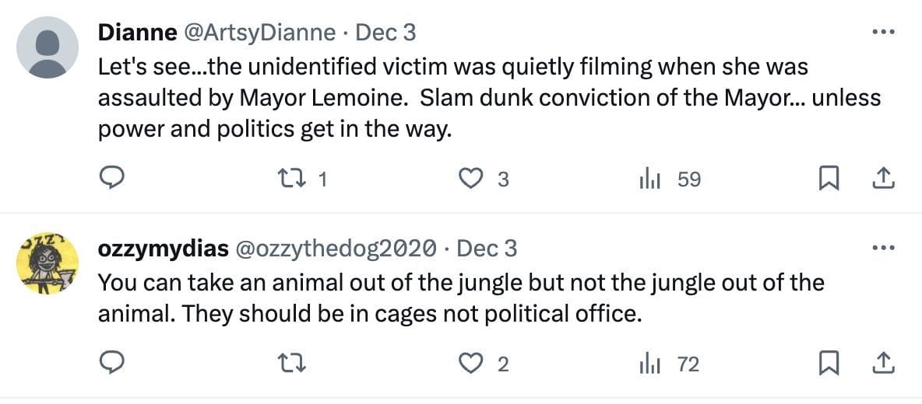Open the @ArtsyDianne handle link
This screenshot has height=404, width=922.
coord(259,33)
